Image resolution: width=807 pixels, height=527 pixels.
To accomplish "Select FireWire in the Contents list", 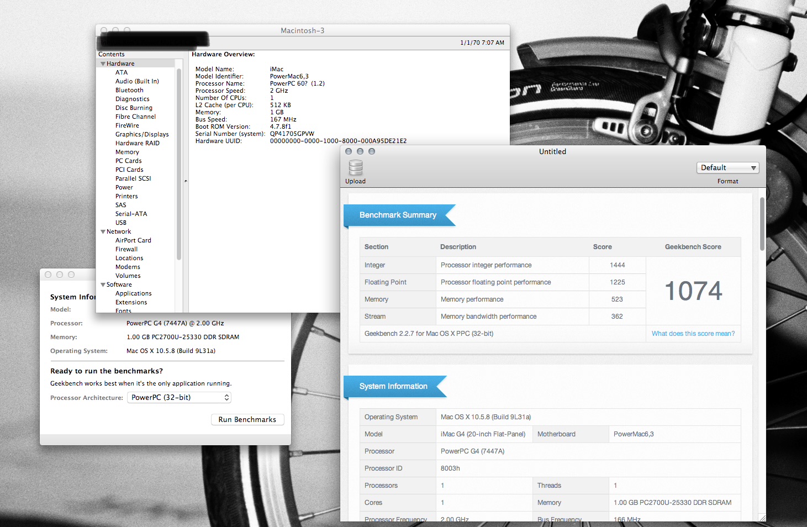I will [x=127, y=125].
